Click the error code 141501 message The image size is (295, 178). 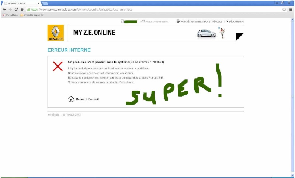coord(116,62)
